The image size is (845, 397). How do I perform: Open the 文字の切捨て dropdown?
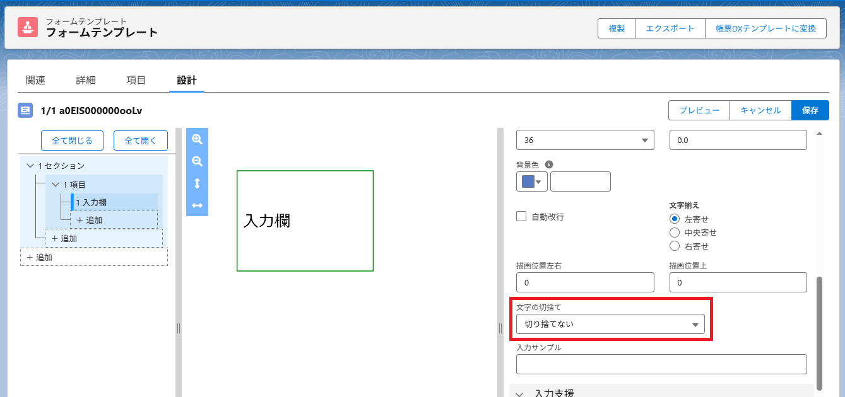[610, 324]
